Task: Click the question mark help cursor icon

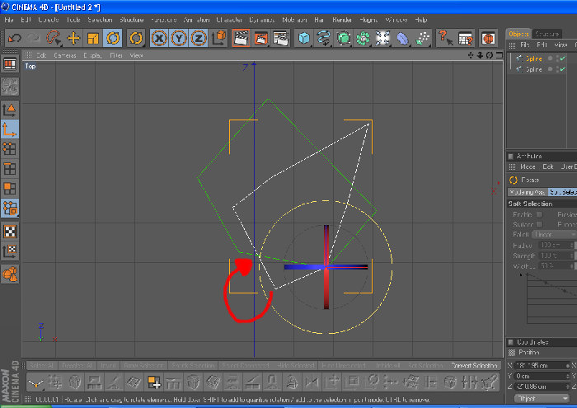Action: [x=446, y=38]
